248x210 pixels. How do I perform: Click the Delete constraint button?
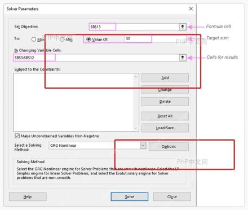pyautogui.click(x=165, y=102)
